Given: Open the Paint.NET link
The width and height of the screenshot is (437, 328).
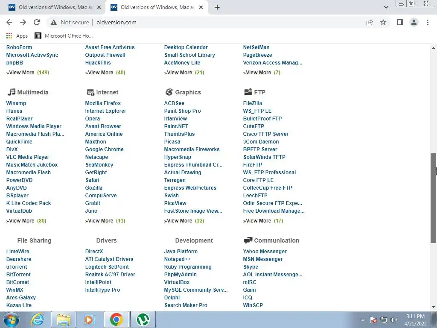Looking at the screenshot, I should pos(176,126).
